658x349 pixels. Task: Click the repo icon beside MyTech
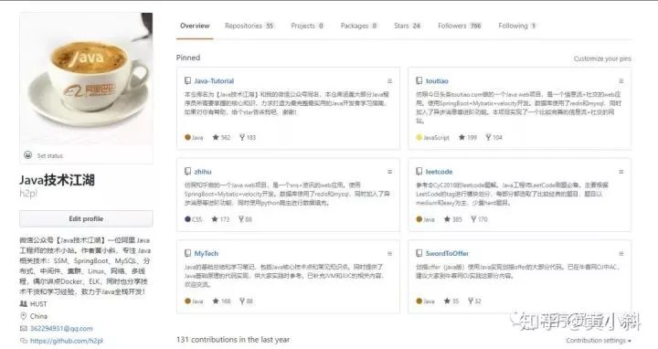(x=187, y=253)
